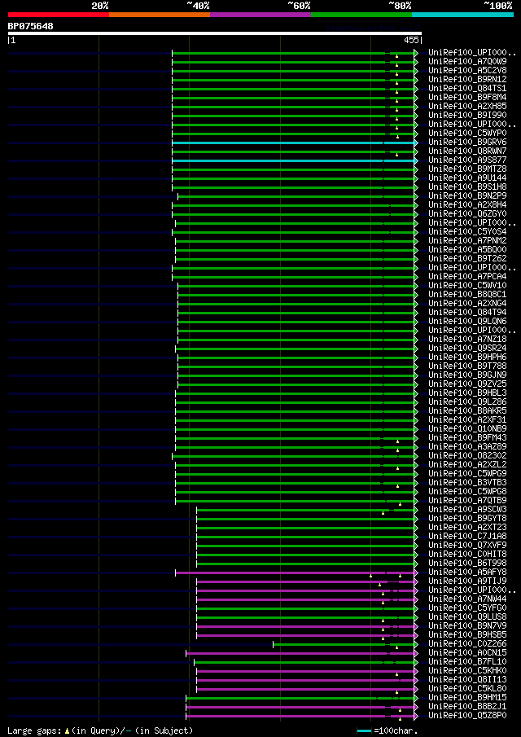Select hit label UniRef100_A9TIJ9
The width and height of the screenshot is (521, 737).
[x=467, y=582]
